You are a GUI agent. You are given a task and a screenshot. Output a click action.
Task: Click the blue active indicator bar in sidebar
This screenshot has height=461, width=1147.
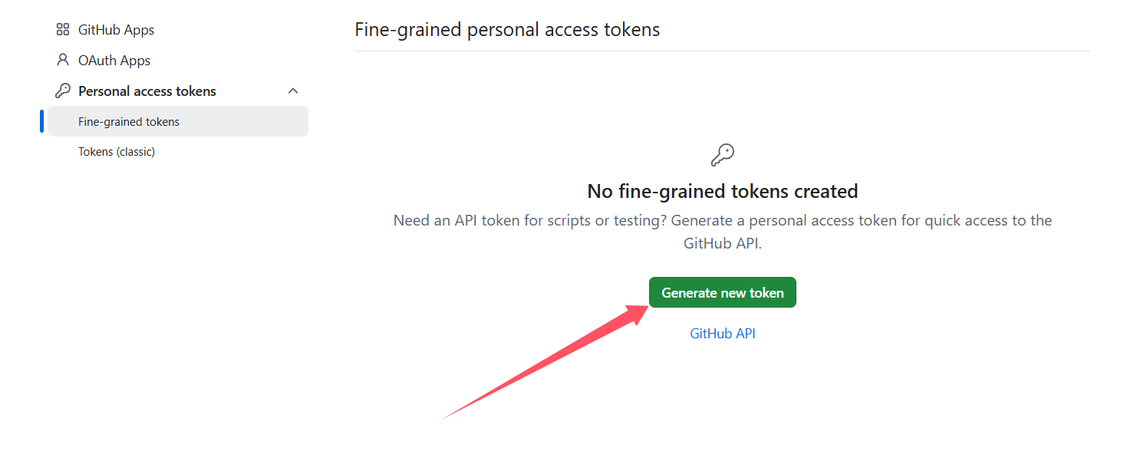click(x=41, y=121)
